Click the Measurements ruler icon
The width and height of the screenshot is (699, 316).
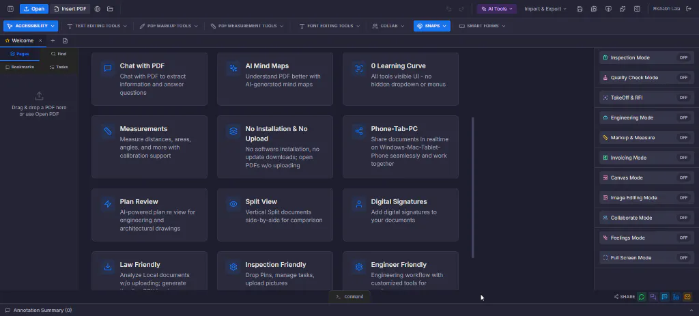tap(107, 131)
